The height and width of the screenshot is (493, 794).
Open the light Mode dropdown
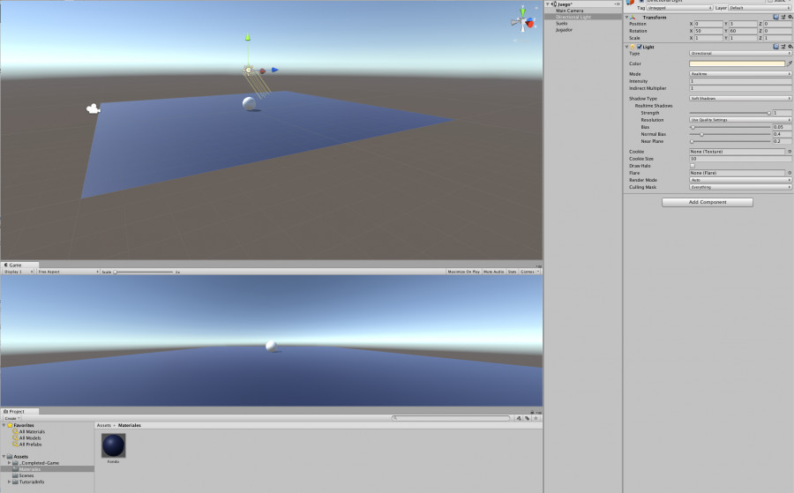[x=740, y=74]
